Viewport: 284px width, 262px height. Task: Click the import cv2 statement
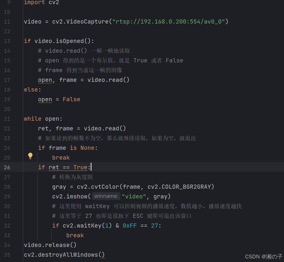[41, 2]
